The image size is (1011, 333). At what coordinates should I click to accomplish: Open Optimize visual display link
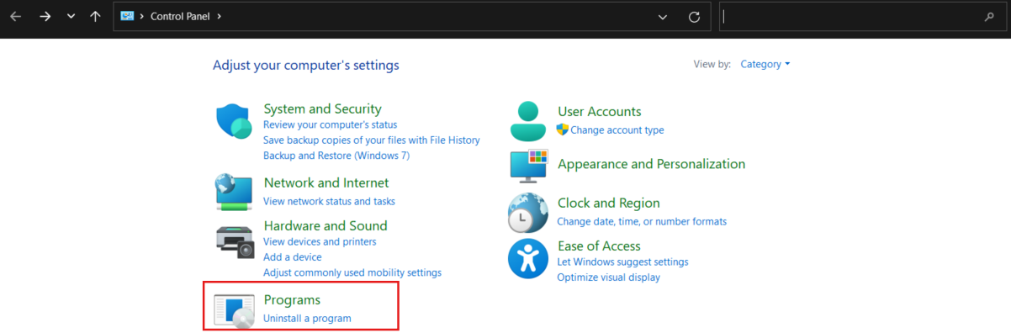[609, 277]
